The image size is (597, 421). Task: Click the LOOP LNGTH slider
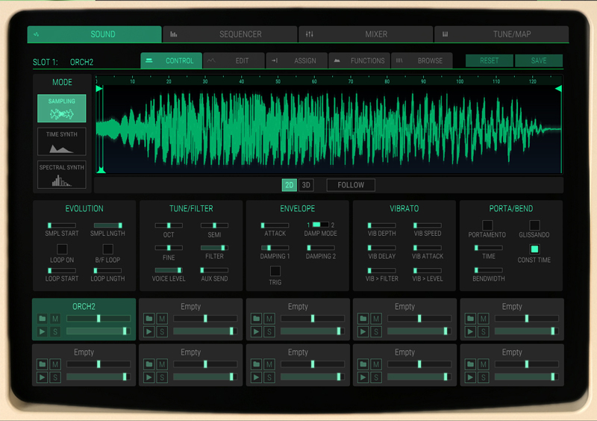tap(107, 270)
